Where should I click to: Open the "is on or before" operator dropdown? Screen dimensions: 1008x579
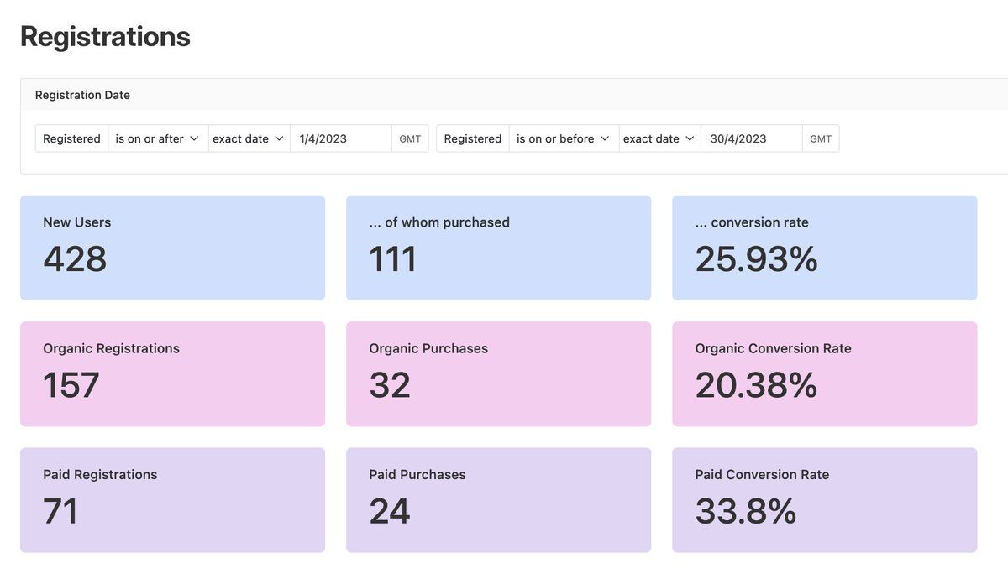tap(563, 138)
